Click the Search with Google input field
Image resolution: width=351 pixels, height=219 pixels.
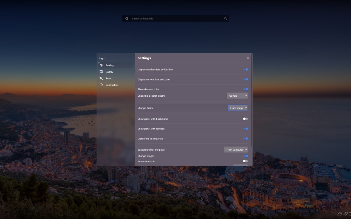pos(175,19)
